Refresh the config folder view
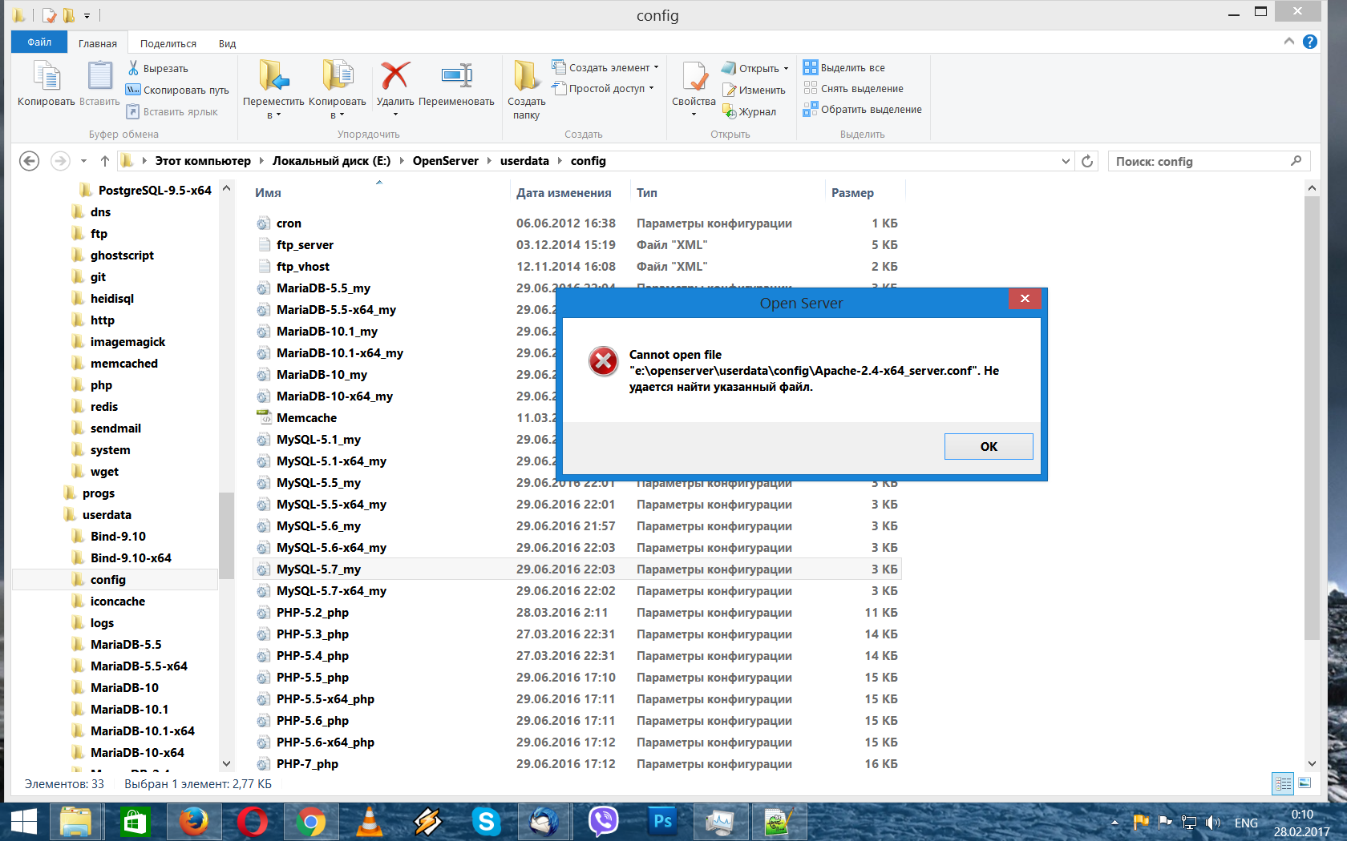1347x841 pixels. coord(1087,161)
